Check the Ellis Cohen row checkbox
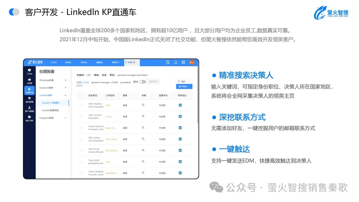 (81, 139)
